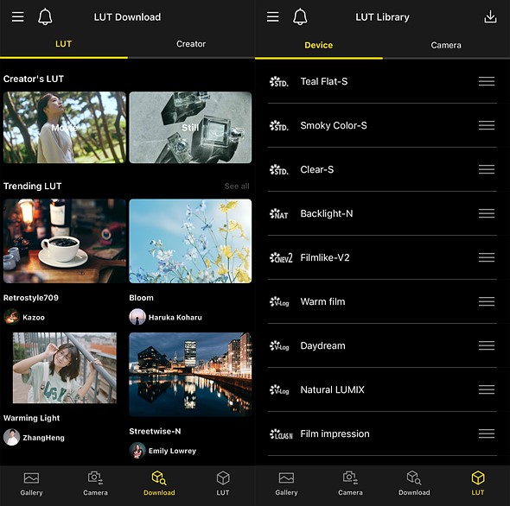Open Download in LUT Library bottom bar
The image size is (510, 506).
pyautogui.click(x=414, y=484)
